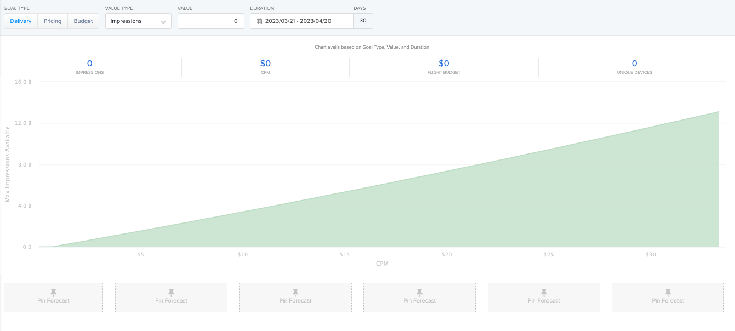Click the calendar icon in Duration
Image resolution: width=735 pixels, height=331 pixels.
click(259, 21)
